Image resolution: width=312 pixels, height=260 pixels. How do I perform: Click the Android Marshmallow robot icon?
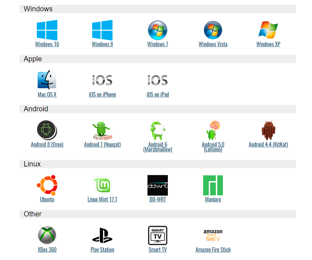pos(158,130)
